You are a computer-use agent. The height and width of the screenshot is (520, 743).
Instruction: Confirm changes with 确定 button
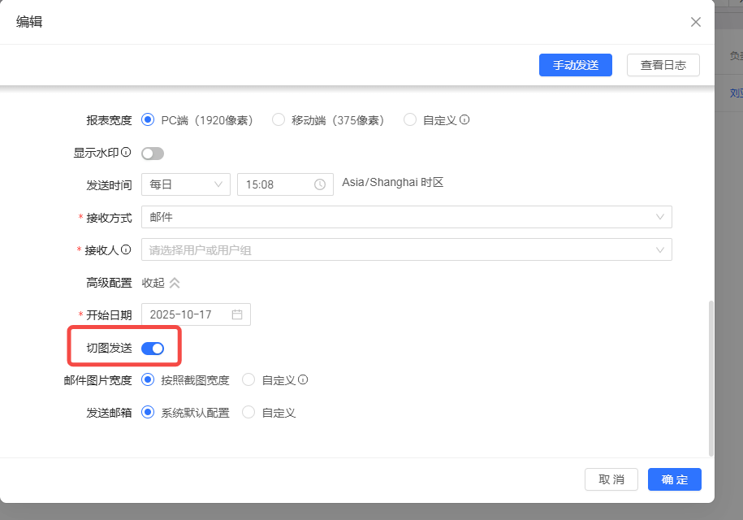[674, 479]
